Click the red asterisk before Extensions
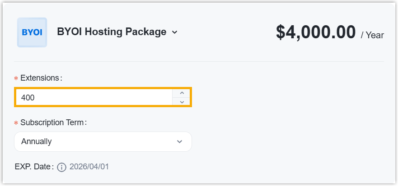Image resolution: width=398 pixels, height=186 pixels. [x=16, y=78]
